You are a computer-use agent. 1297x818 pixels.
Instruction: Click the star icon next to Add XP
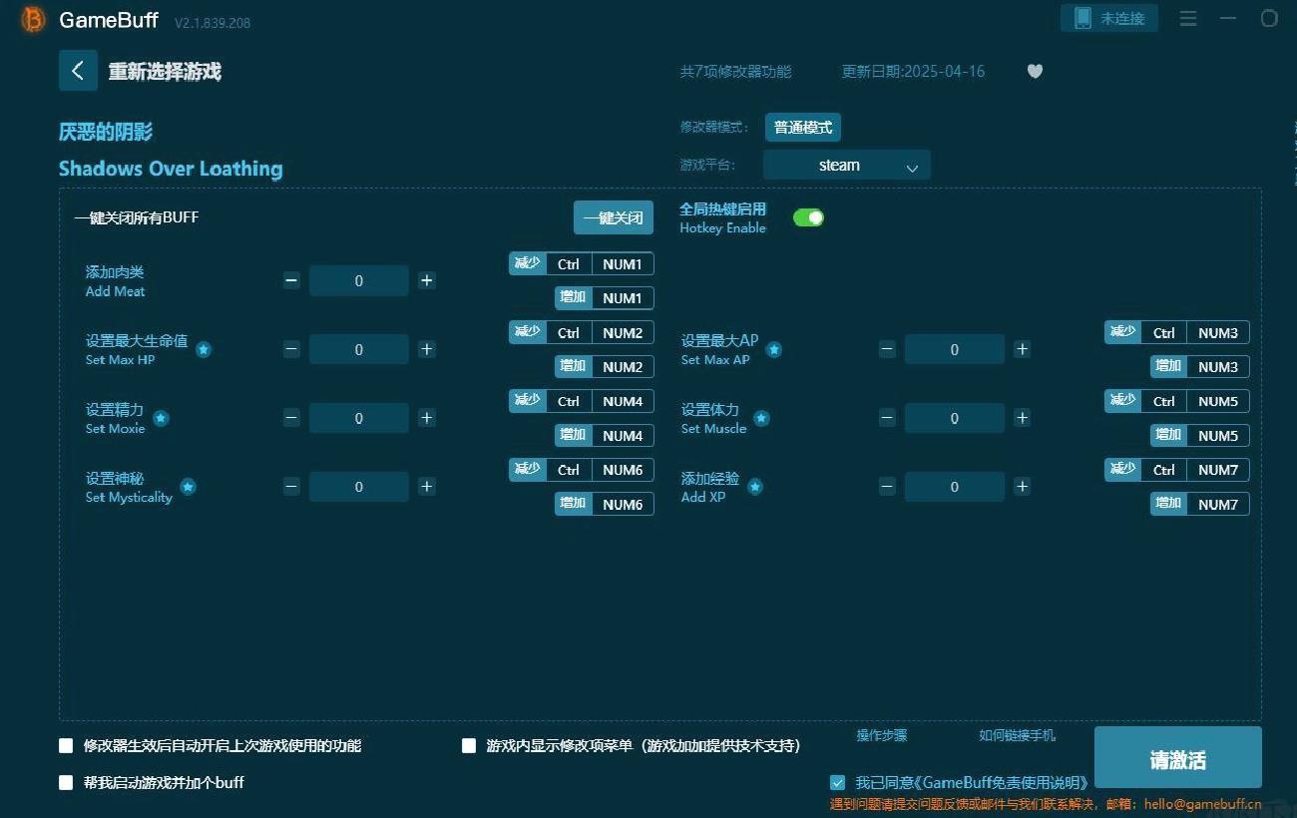coord(755,488)
